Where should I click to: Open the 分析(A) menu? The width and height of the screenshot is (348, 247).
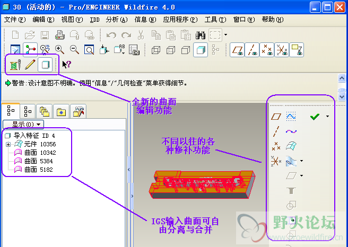click(117, 20)
